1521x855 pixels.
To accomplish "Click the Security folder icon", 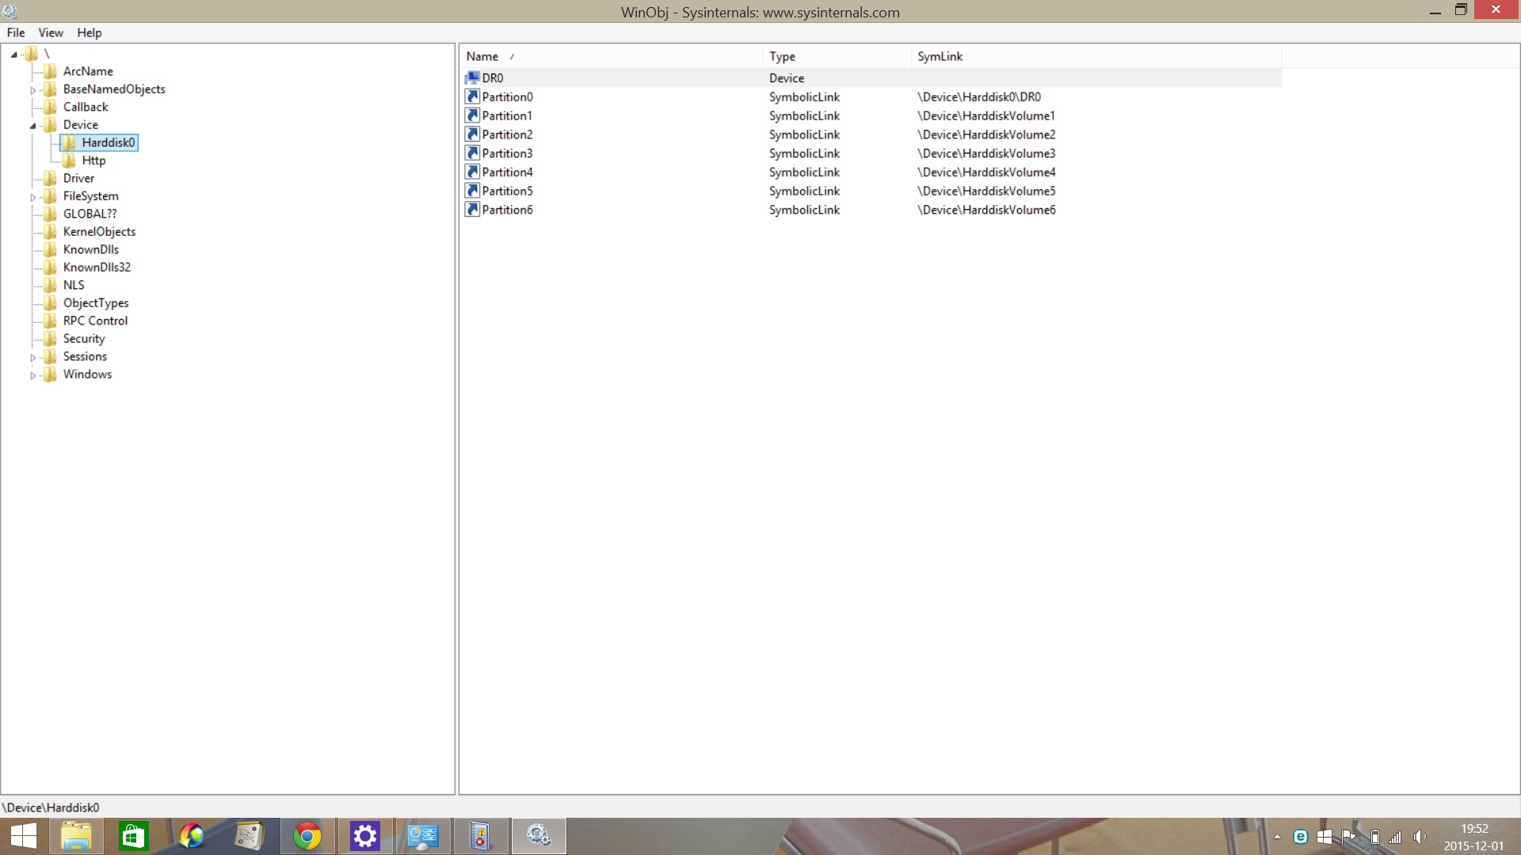I will point(51,338).
